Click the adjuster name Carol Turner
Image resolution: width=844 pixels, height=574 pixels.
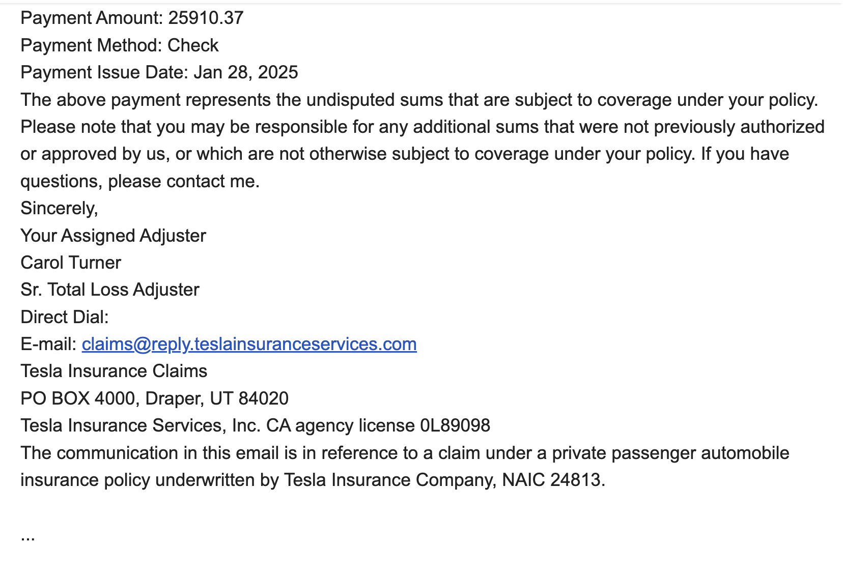71,263
